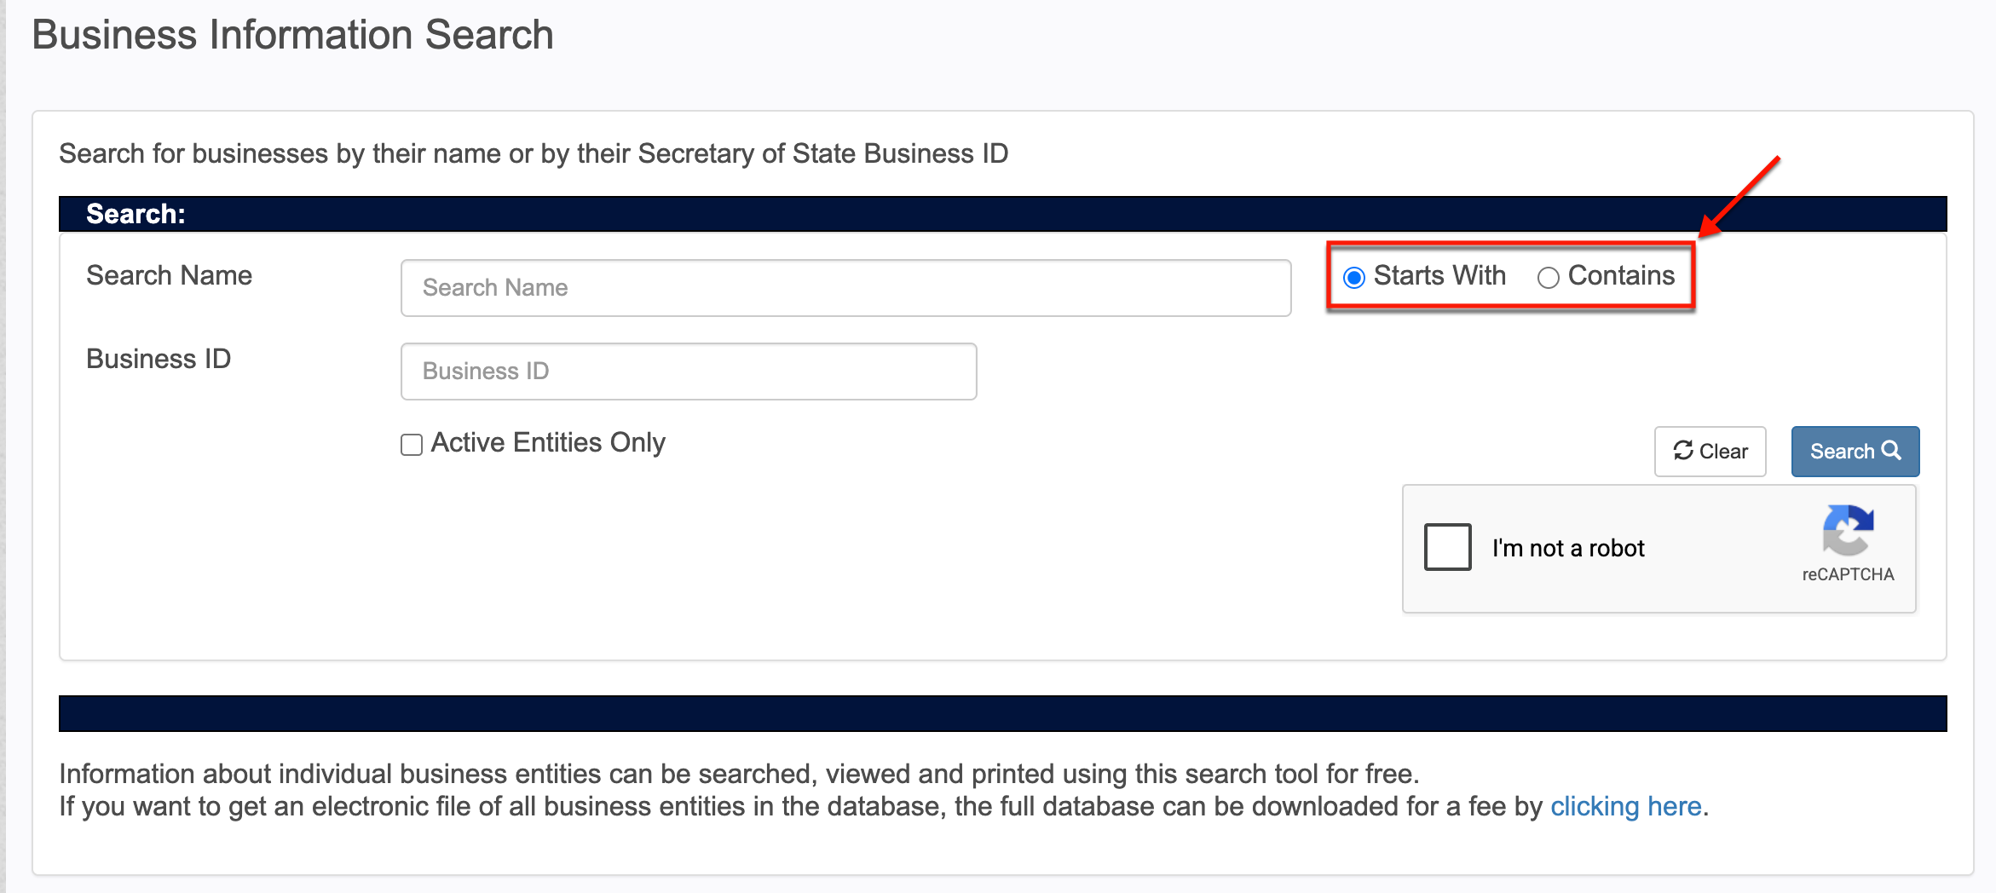1996x893 pixels.
Task: Click the magnifier icon on Search button
Action: (1891, 450)
